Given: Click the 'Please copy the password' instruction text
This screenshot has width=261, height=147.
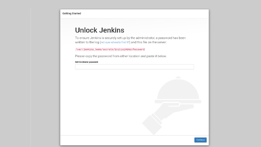Looking at the screenshot, I should 121,56.
